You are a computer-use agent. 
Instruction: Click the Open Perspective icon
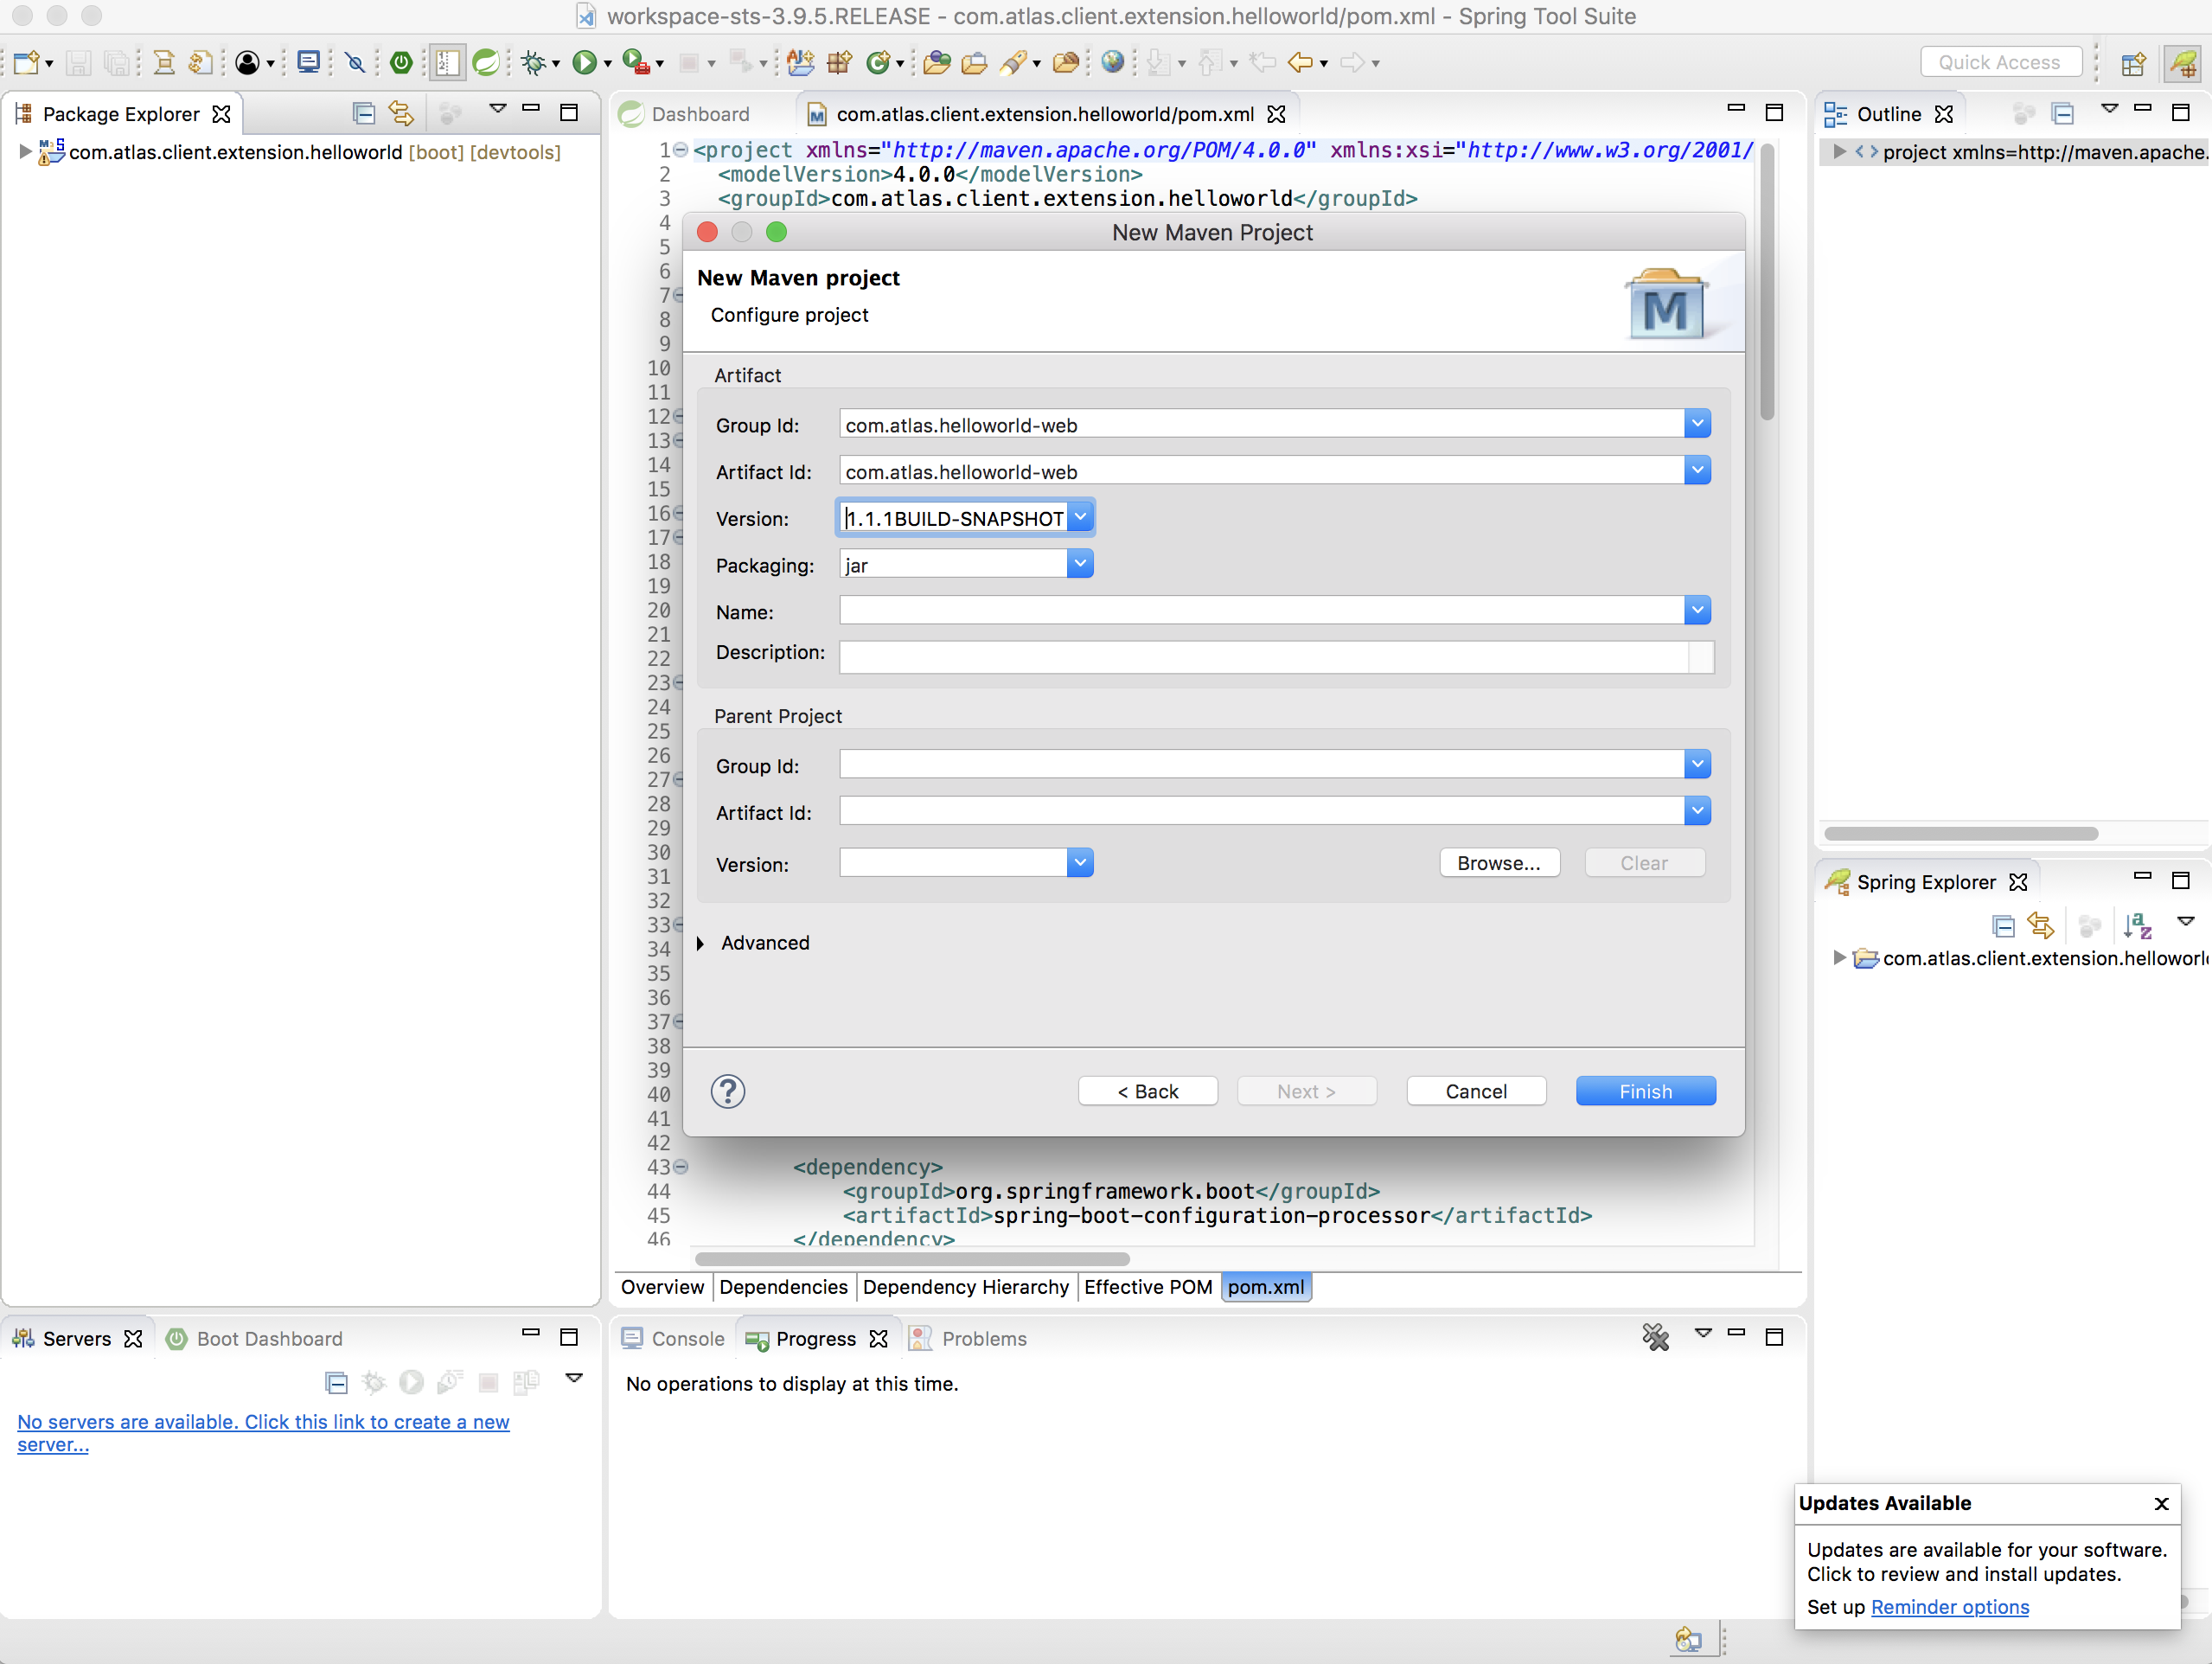pos(2132,63)
